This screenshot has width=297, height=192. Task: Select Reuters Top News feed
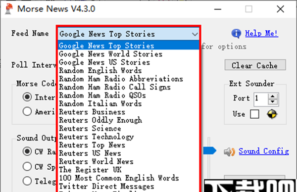coord(128,145)
